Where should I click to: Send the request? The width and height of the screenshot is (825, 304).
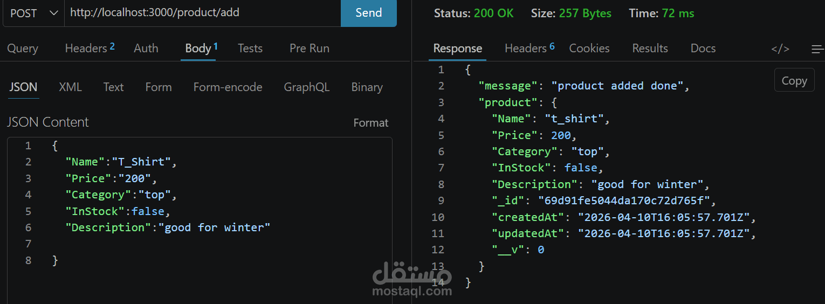pyautogui.click(x=369, y=13)
